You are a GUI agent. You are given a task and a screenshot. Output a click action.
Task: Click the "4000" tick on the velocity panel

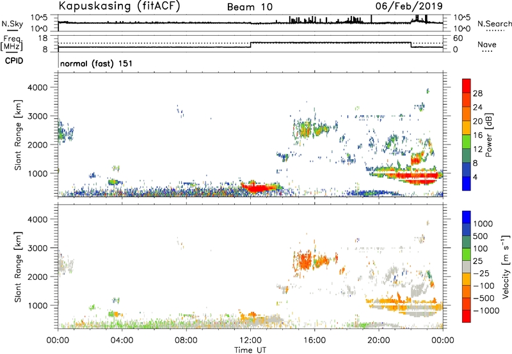pyautogui.click(x=38, y=219)
